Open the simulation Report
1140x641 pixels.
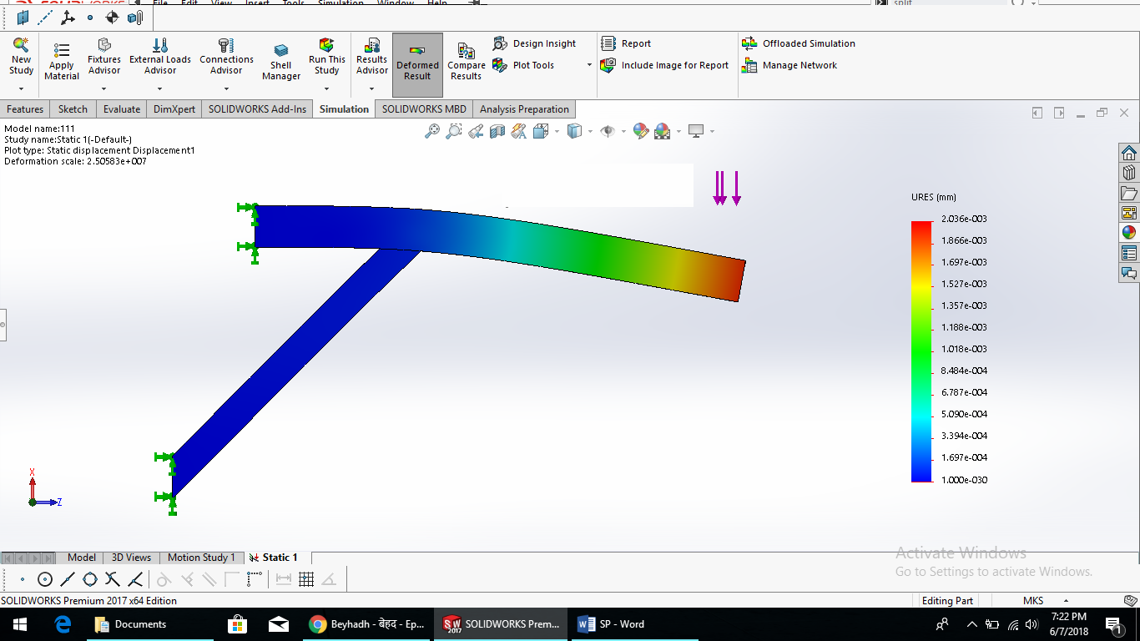[626, 43]
